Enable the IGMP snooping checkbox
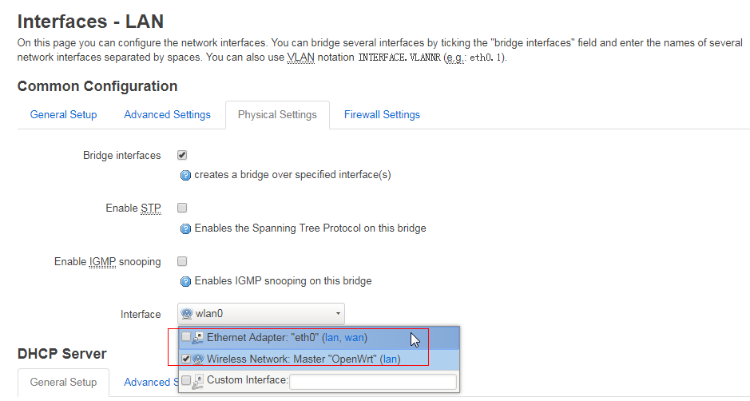 [182, 261]
